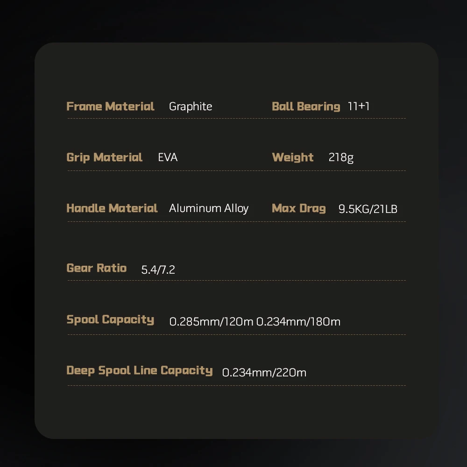
Task: Select the 0.234mm/220m deep spool value
Action: [264, 373]
